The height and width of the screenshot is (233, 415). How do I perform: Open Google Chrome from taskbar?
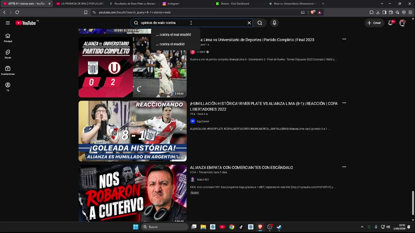231,227
